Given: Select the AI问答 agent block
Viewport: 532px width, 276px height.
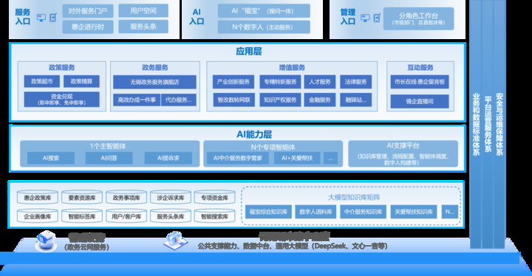Looking at the screenshot, I should click(109, 158).
